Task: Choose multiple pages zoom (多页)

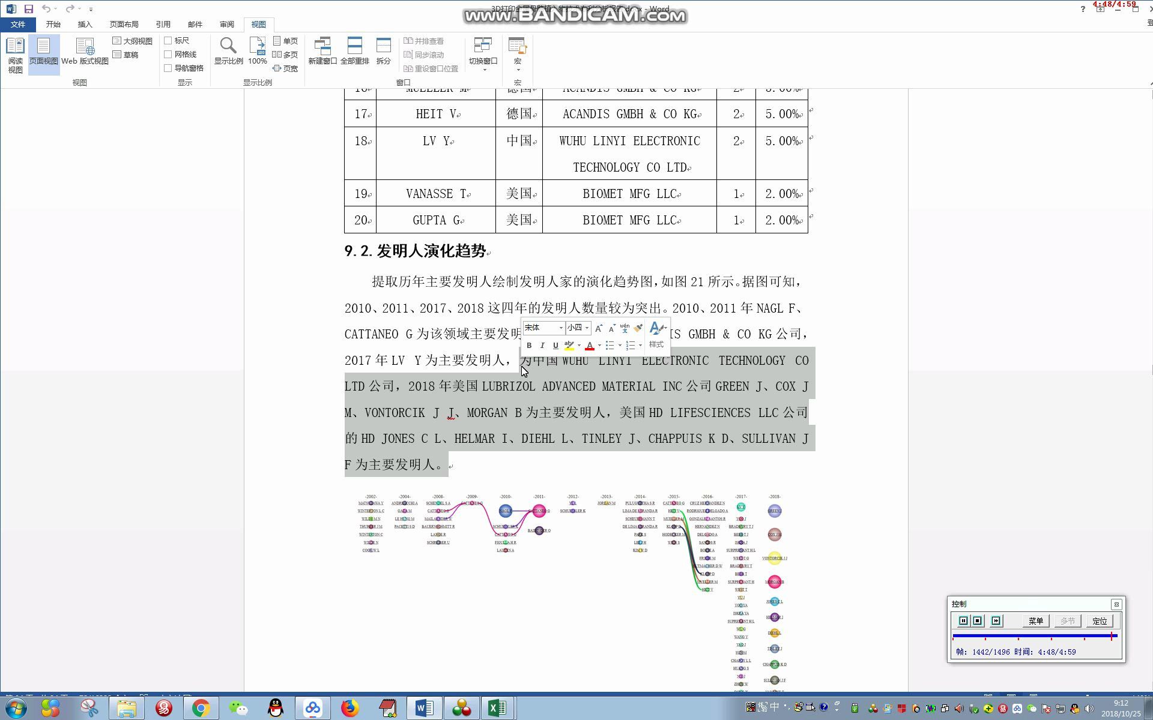Action: click(285, 55)
